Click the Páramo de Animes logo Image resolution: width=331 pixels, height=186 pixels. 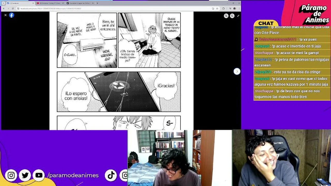click(314, 14)
